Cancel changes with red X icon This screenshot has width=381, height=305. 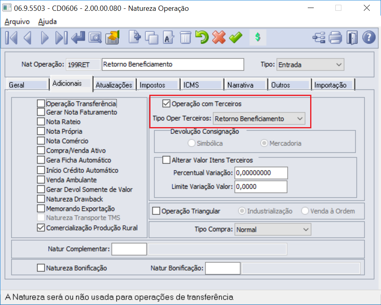tap(219, 37)
